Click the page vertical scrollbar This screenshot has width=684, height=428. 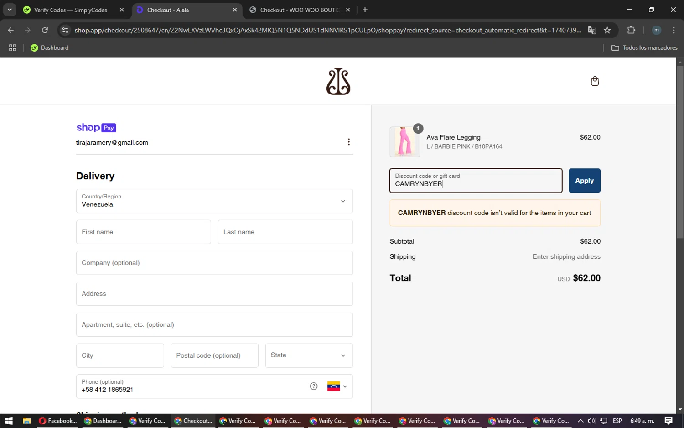(680, 152)
